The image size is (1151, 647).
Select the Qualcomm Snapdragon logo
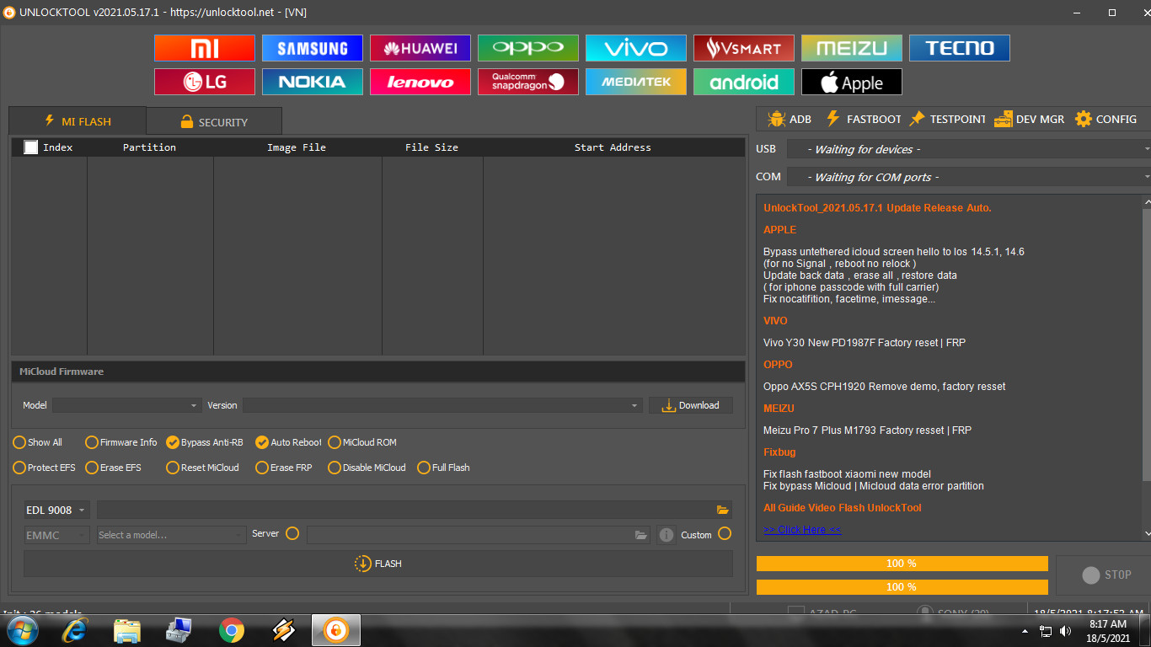coord(528,82)
